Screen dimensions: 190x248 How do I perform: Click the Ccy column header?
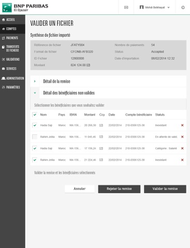(102, 115)
